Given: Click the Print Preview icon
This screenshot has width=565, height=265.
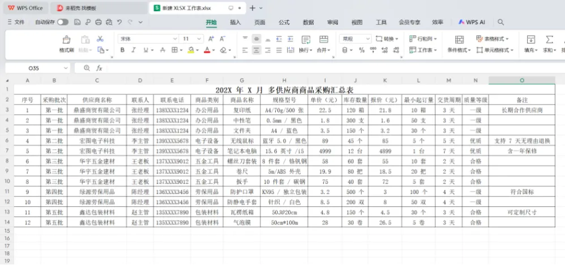Looking at the screenshot, I should coord(109,22).
